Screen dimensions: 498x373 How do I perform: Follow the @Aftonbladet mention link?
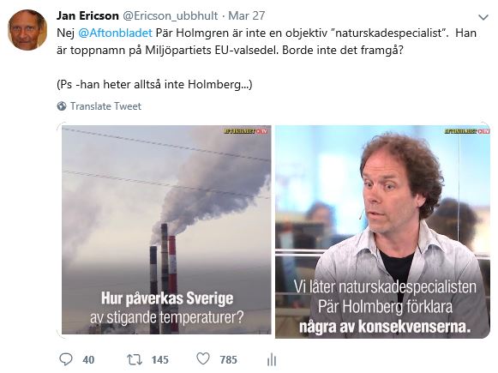pyautogui.click(x=115, y=33)
